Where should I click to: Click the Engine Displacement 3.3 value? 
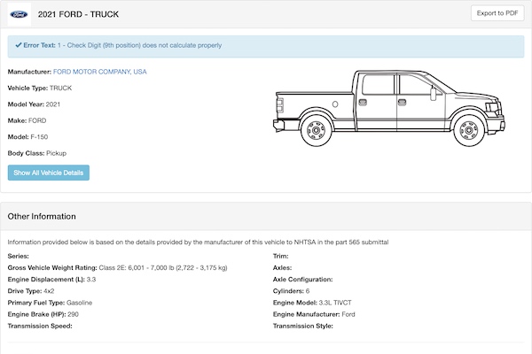pos(89,279)
